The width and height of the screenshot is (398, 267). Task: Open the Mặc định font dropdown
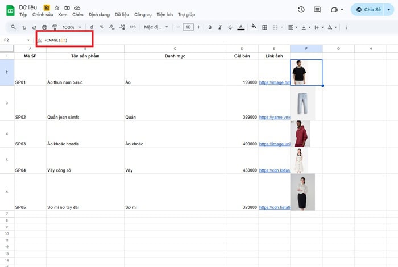click(x=156, y=27)
